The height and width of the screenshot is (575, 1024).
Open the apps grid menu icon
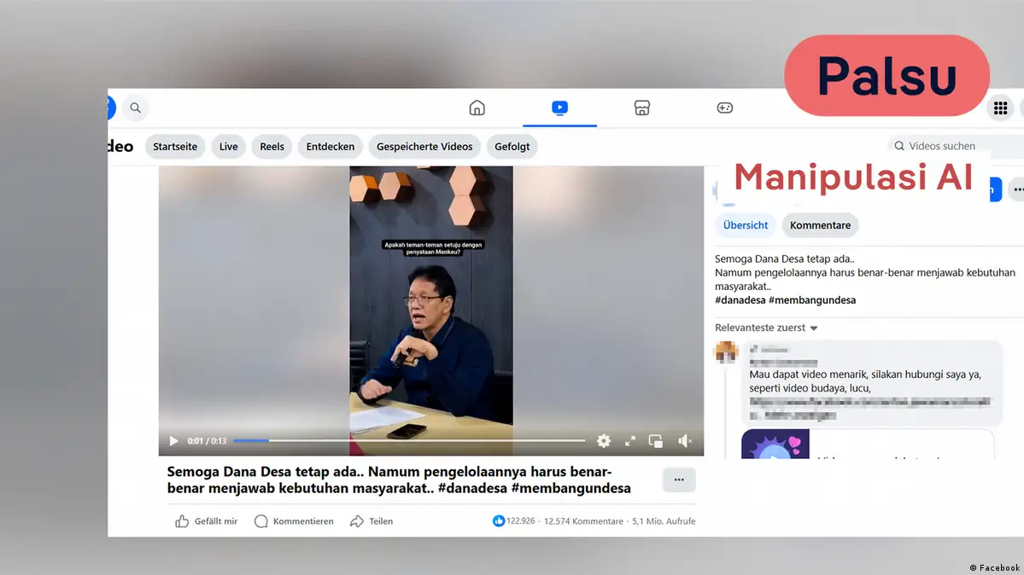pyautogui.click(x=1000, y=108)
